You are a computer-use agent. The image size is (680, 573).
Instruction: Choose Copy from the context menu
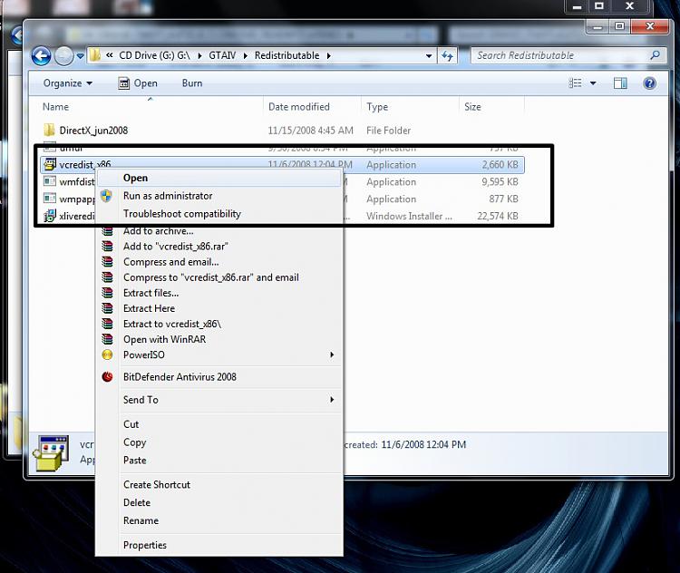(219, 442)
